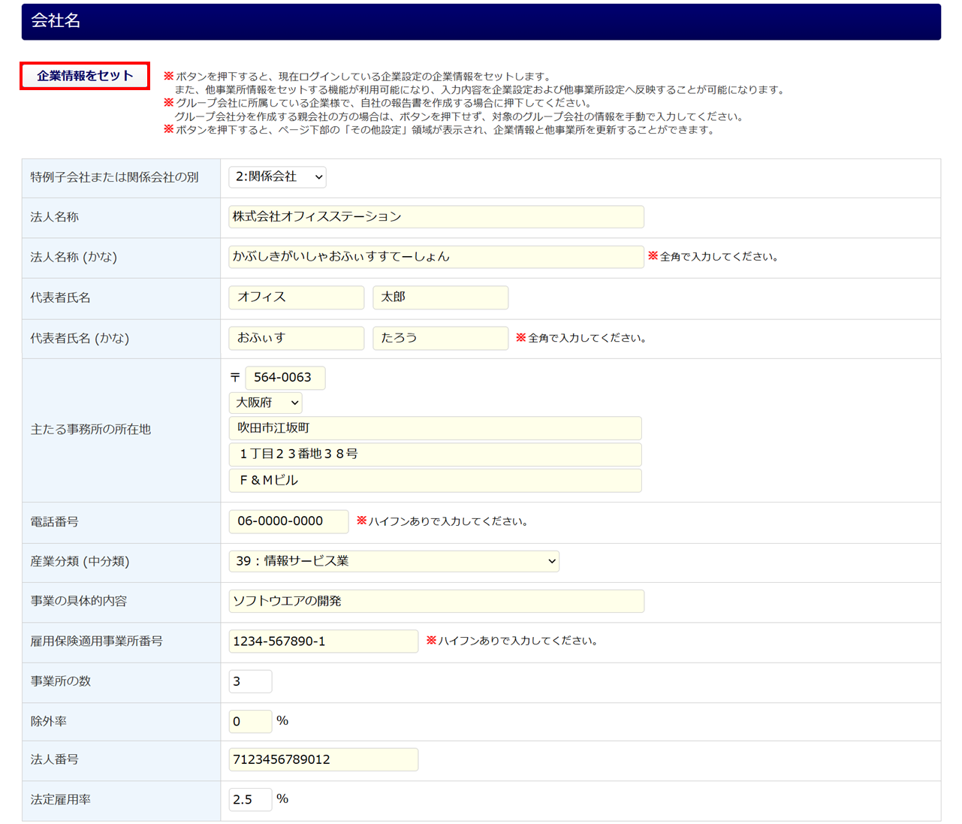Click the address field 1丁目23番地38号

tap(436, 454)
